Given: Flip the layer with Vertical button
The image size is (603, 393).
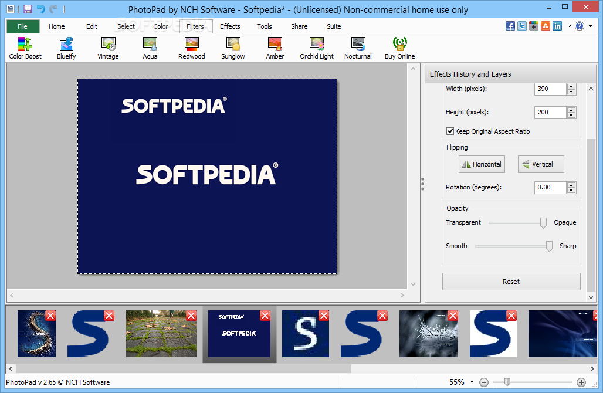Looking at the screenshot, I should tap(541, 164).
